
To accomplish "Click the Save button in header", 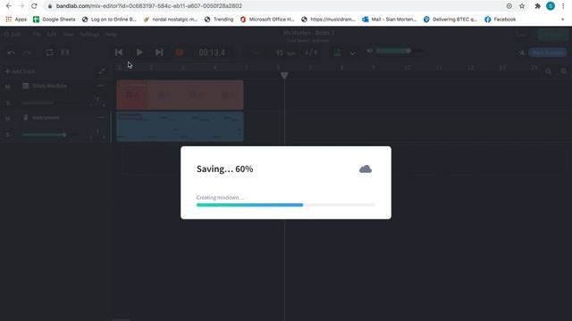I will (522, 35).
